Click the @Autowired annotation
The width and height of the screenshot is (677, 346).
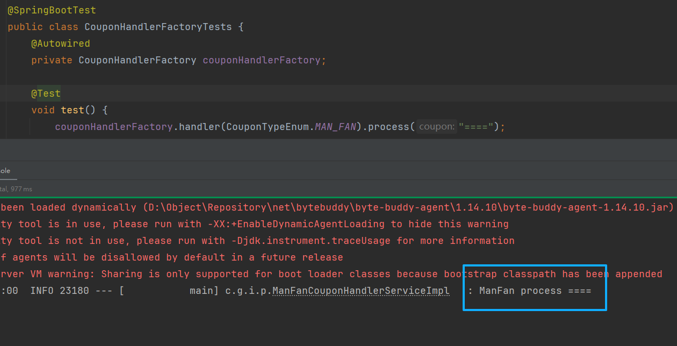click(x=60, y=44)
